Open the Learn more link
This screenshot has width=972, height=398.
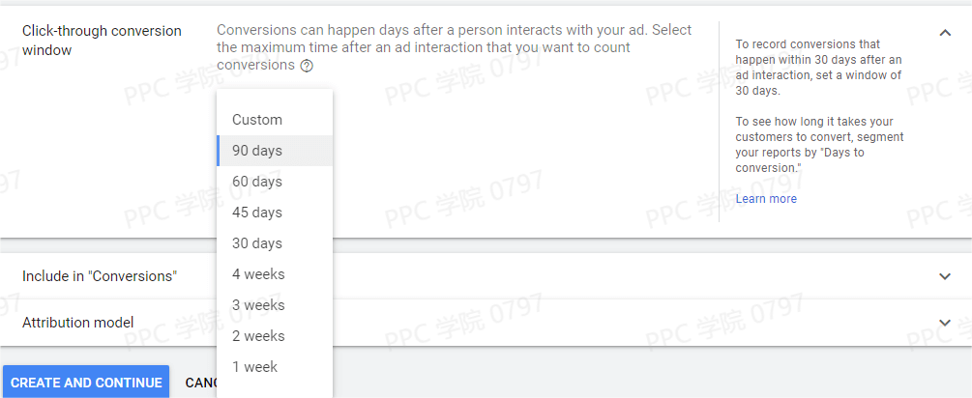click(766, 199)
